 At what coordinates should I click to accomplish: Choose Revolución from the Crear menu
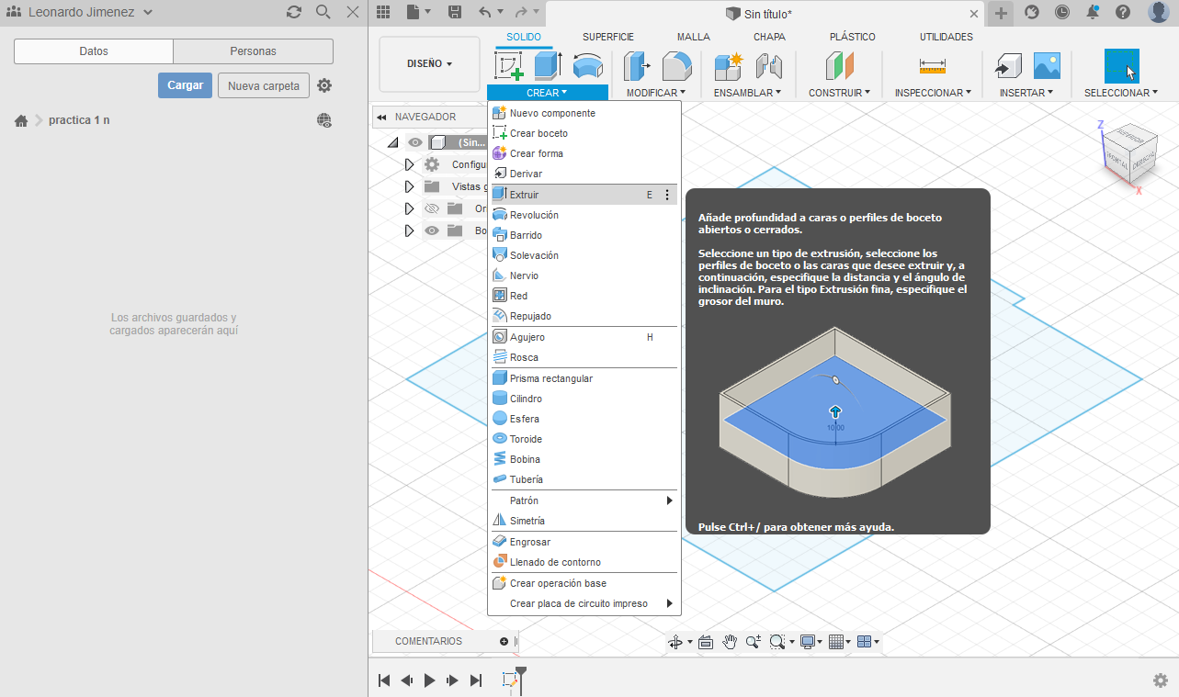534,215
